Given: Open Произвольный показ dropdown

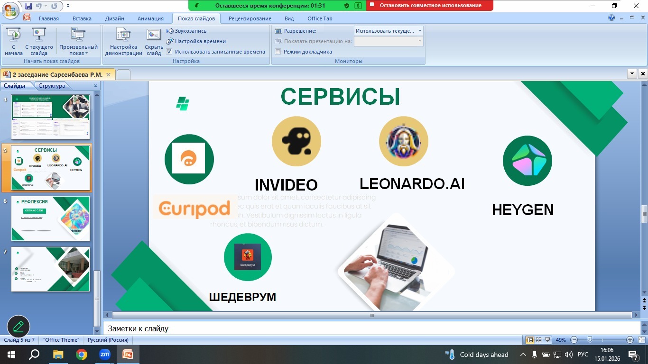Looking at the screenshot, I should click(x=78, y=47).
